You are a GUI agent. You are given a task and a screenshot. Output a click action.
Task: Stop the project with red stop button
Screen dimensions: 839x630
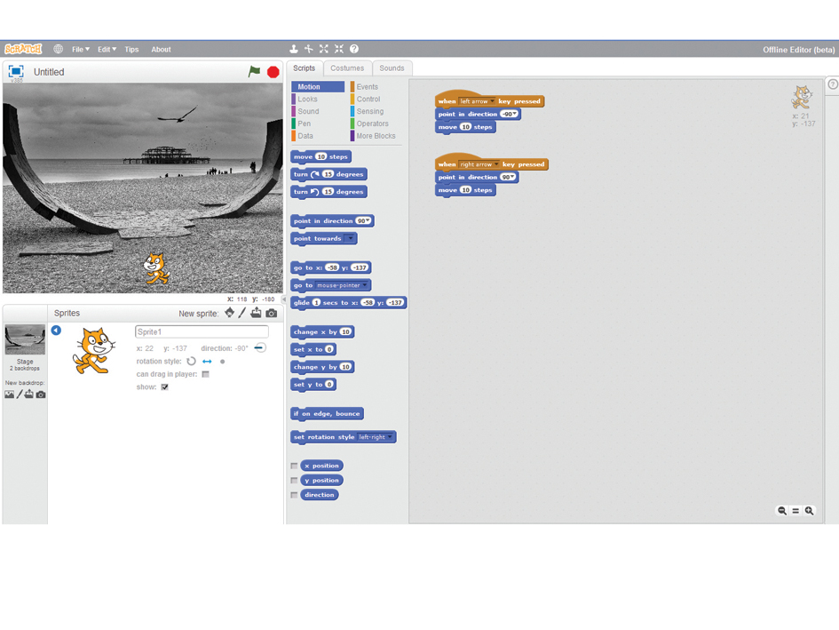point(273,72)
